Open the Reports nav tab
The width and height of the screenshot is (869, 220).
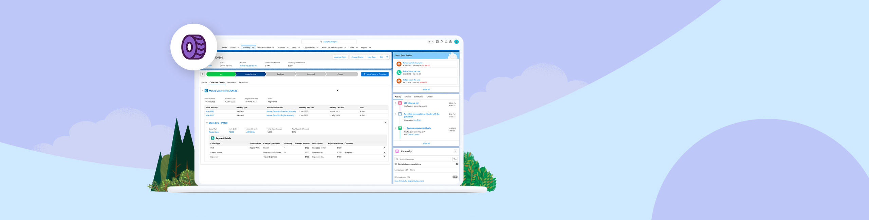coord(364,48)
